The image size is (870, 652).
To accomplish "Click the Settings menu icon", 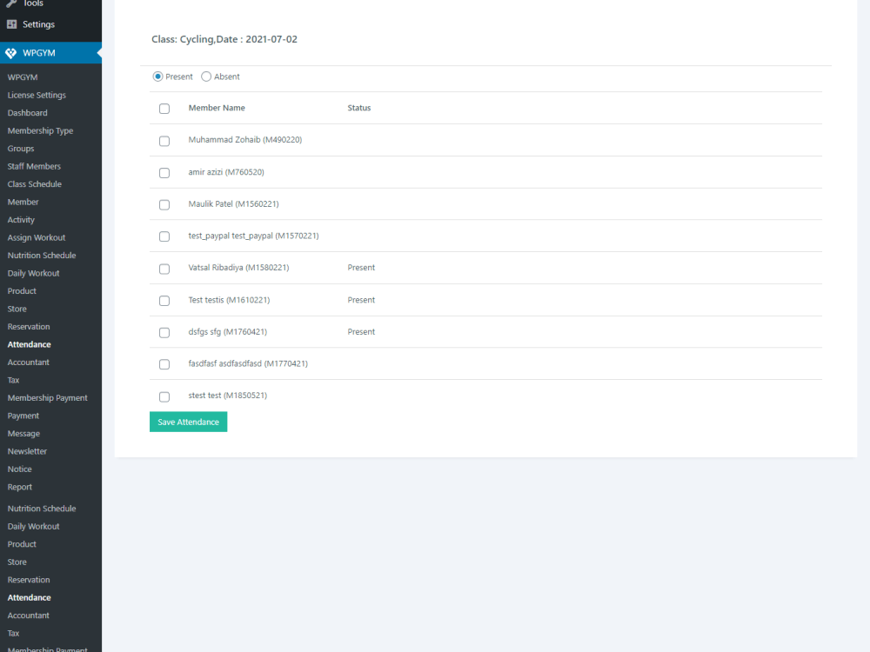I will click(11, 24).
